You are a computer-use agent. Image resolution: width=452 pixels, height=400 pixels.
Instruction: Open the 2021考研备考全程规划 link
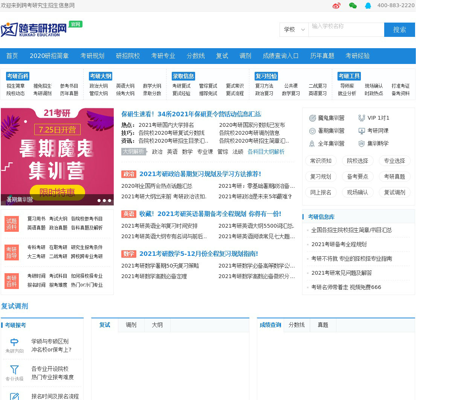click(339, 244)
